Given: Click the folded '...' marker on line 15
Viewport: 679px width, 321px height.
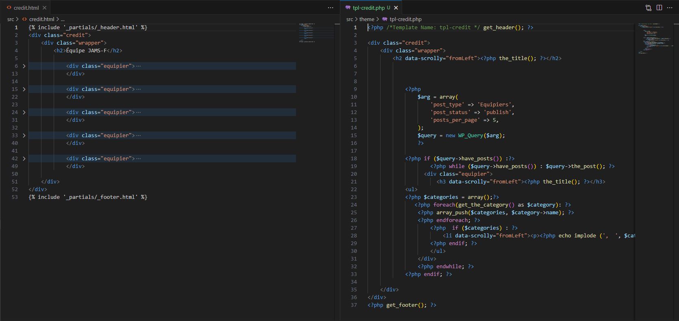Looking at the screenshot, I should [139, 89].
